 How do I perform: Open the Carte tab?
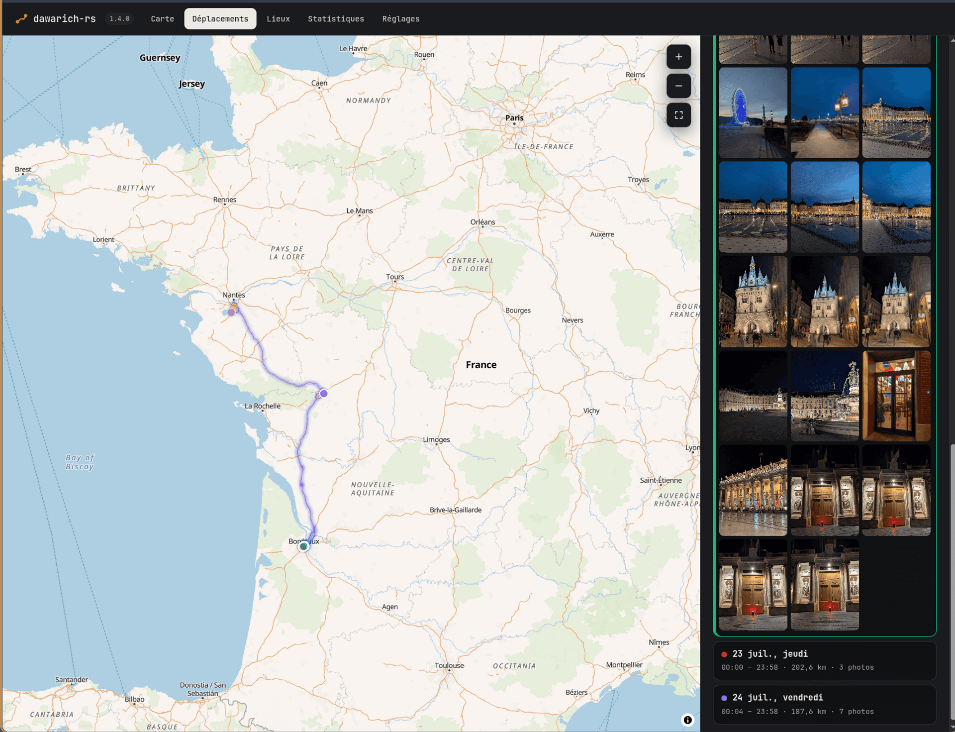click(x=162, y=19)
